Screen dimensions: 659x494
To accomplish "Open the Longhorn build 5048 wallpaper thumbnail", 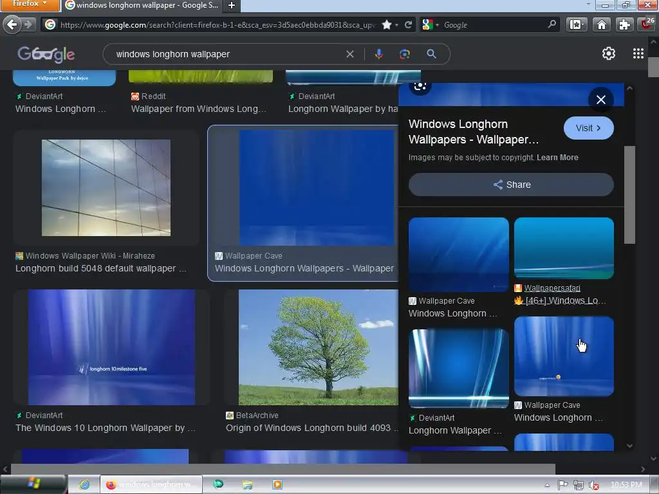I will 106,188.
